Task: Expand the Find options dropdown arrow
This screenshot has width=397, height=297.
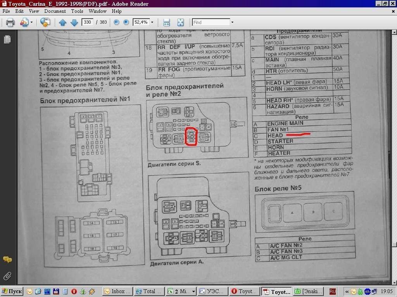Action: (232, 22)
